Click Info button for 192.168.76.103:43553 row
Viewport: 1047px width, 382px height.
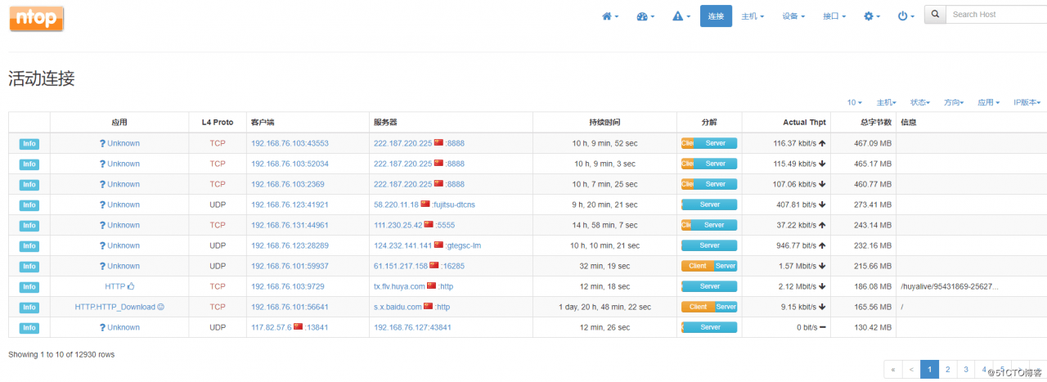pos(29,143)
